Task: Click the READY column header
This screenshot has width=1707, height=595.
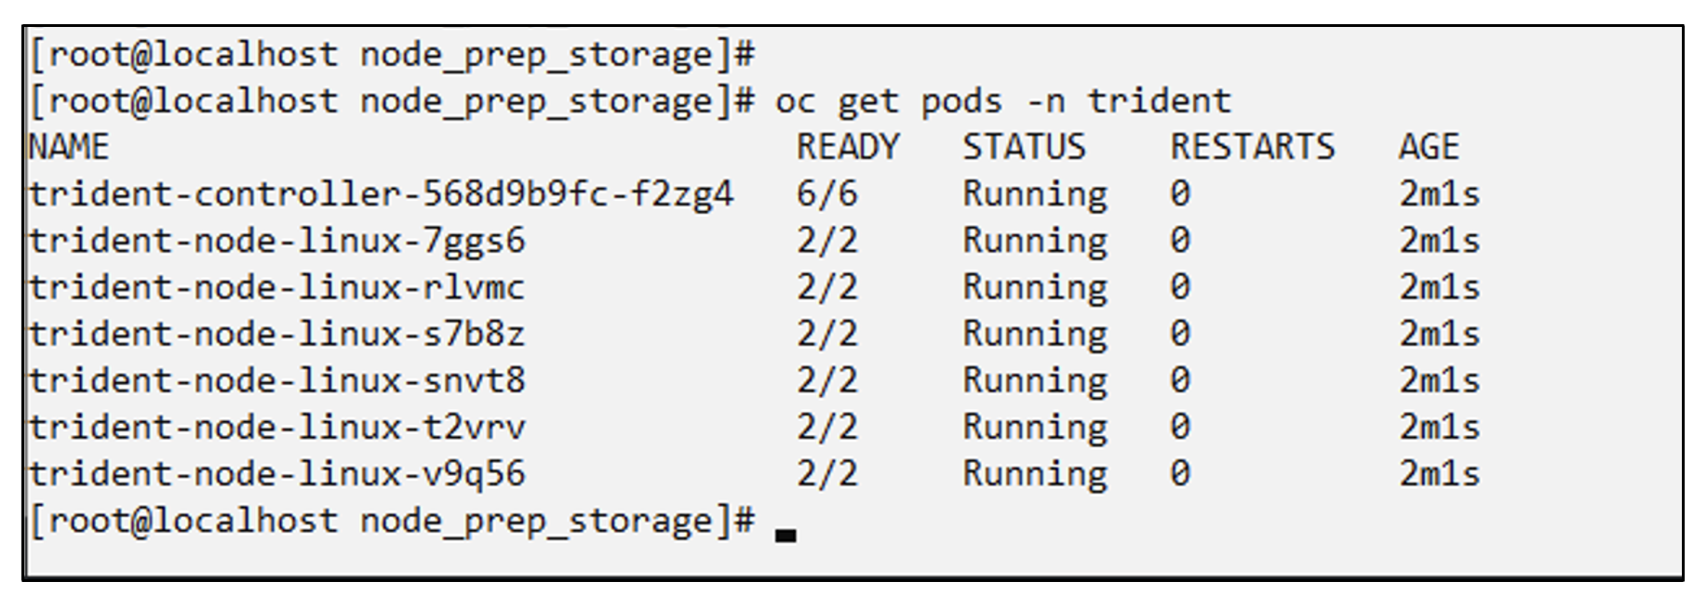Action: point(848,147)
